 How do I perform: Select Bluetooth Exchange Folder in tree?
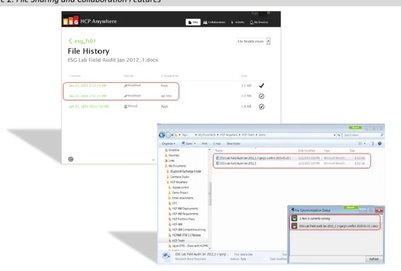pyautogui.click(x=184, y=172)
